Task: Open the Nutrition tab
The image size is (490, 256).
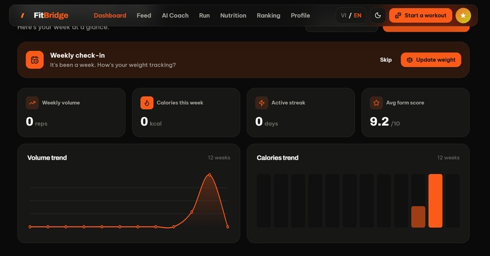Action: pyautogui.click(x=233, y=15)
